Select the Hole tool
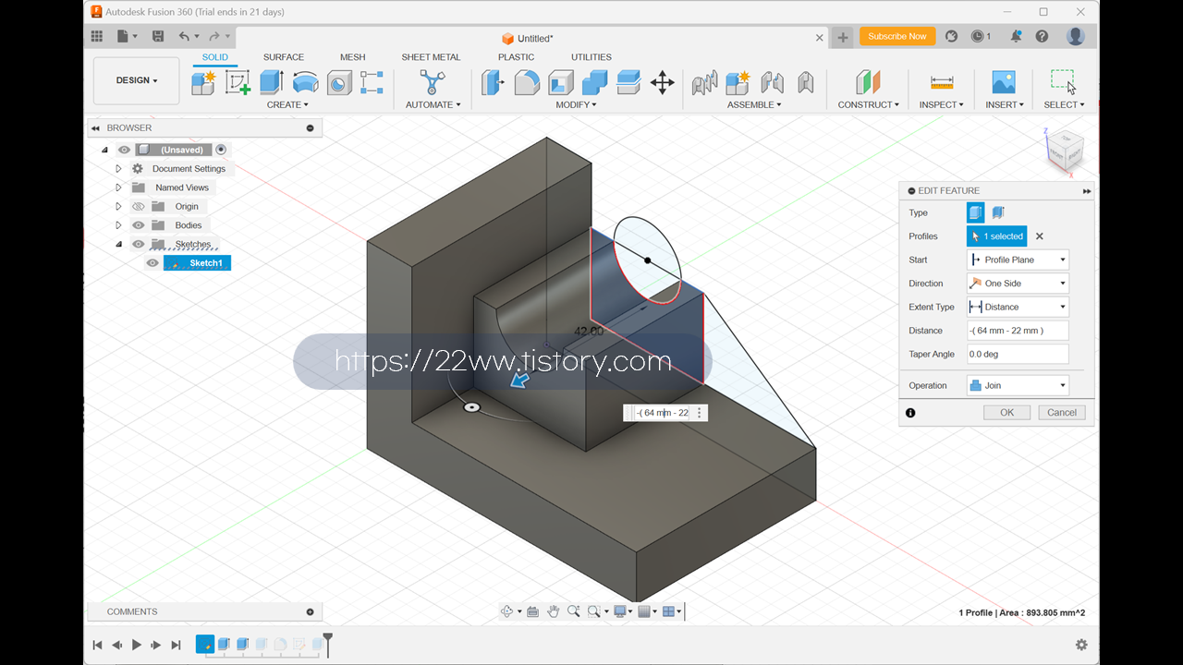This screenshot has width=1183, height=665. [x=339, y=82]
